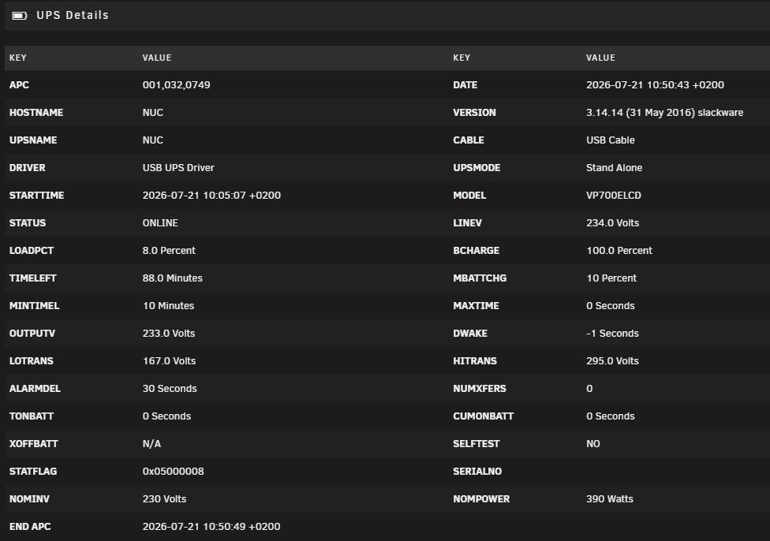Select the VERSION 3.14.14 slackware value
770x541 pixels.
coord(664,113)
